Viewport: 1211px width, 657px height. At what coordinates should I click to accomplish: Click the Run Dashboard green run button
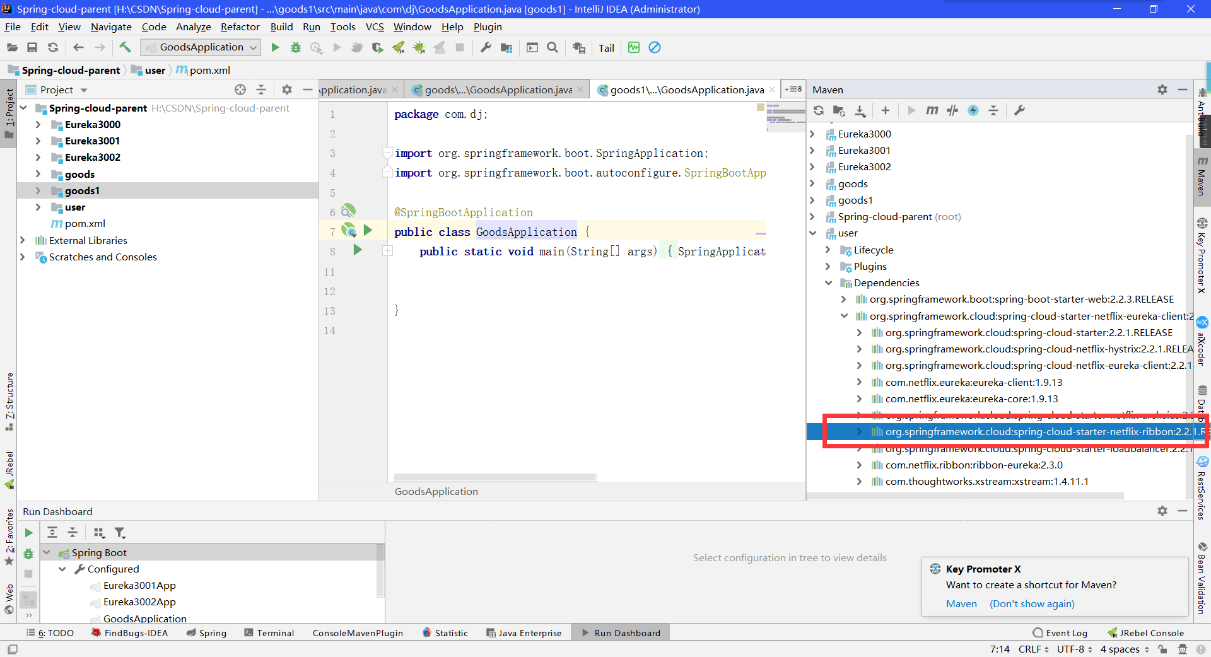coord(28,533)
